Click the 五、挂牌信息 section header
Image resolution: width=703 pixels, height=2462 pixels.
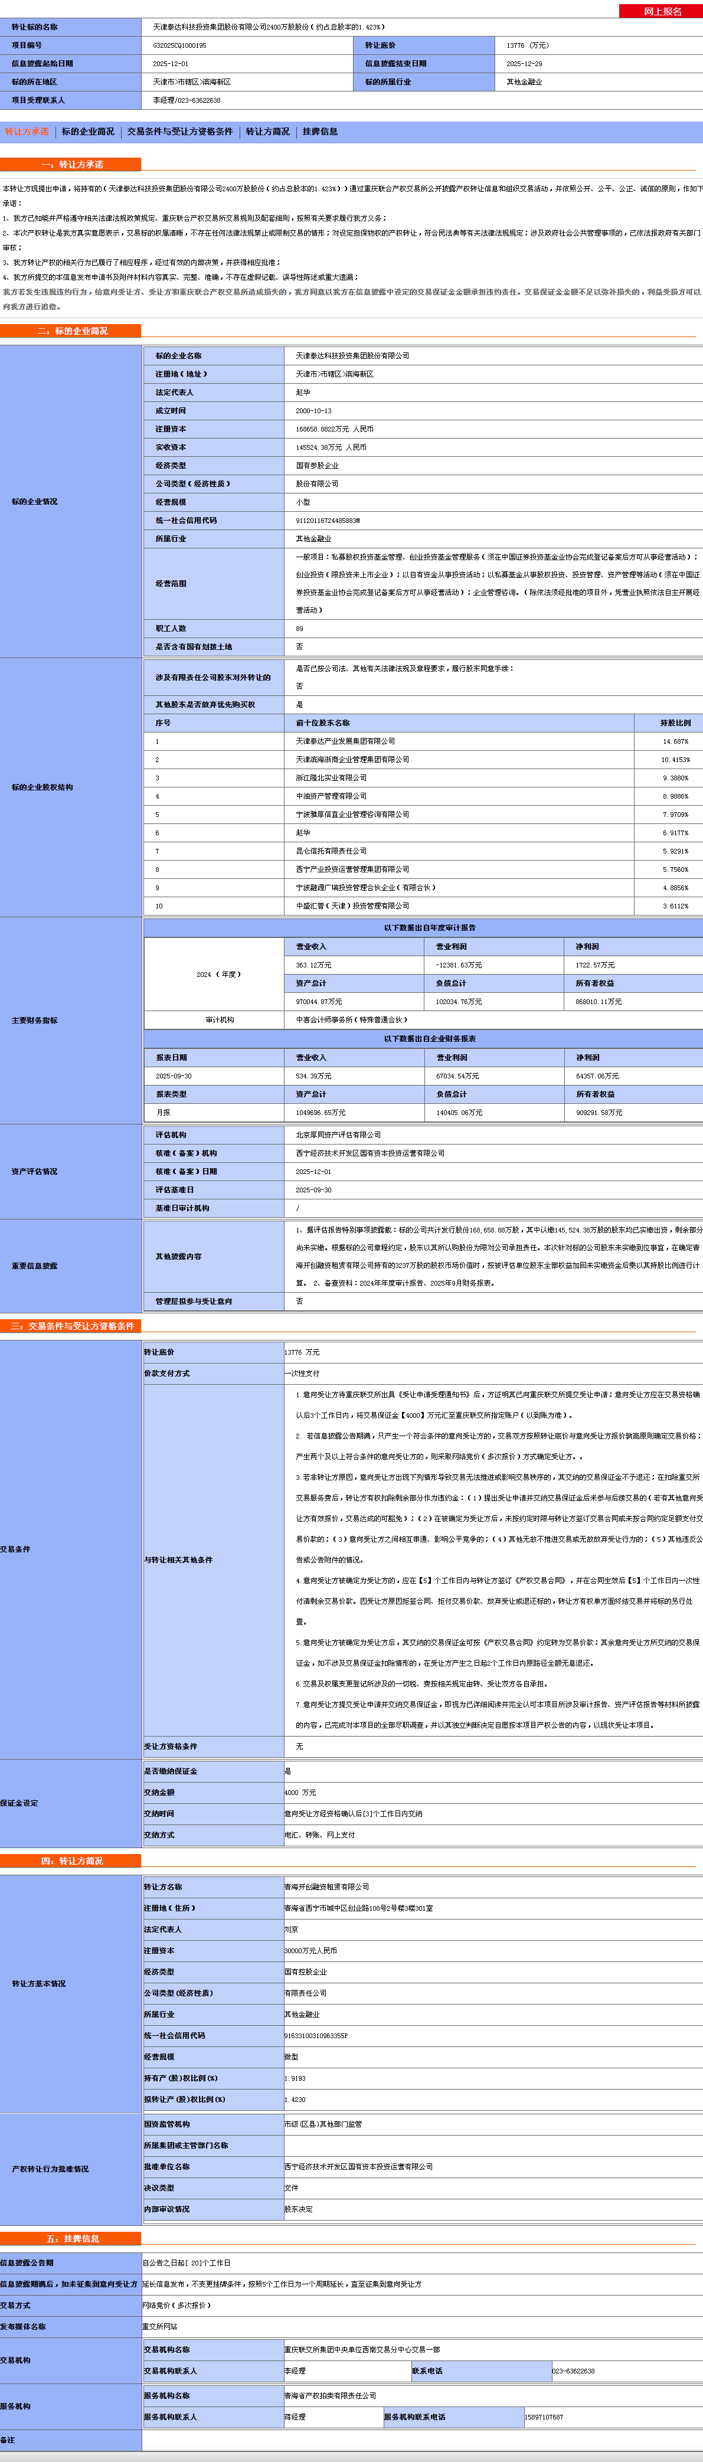71,2238
